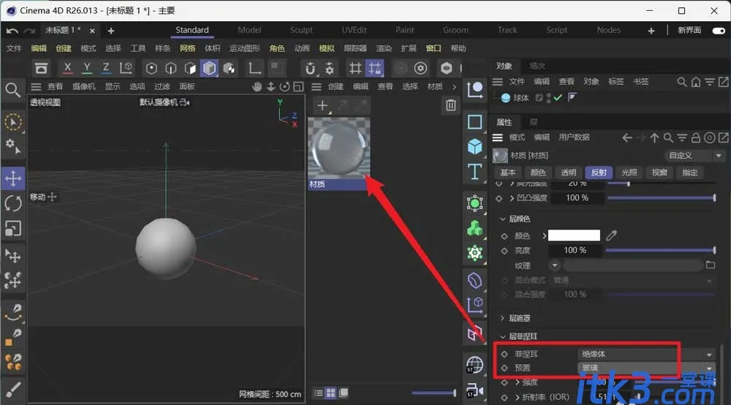The image size is (731, 405).
Task: Toggle locked workplane icon
Action: (x=375, y=69)
